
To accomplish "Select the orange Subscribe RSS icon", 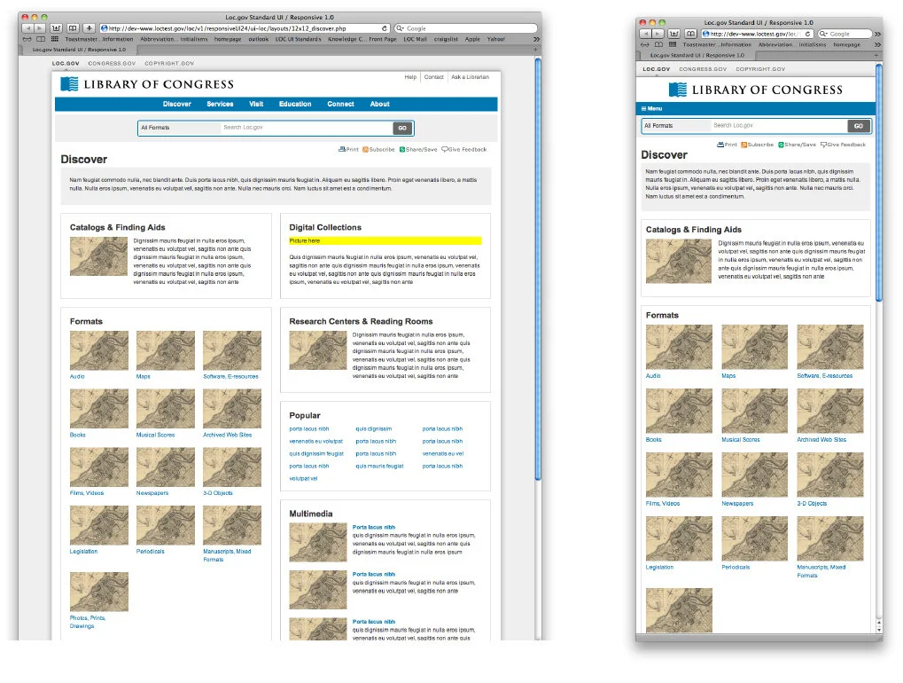I will click(x=366, y=149).
